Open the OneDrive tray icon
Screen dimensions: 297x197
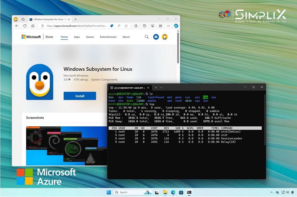277,192
